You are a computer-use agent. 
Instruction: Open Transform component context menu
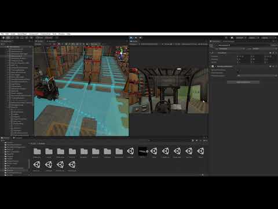coord(276,53)
